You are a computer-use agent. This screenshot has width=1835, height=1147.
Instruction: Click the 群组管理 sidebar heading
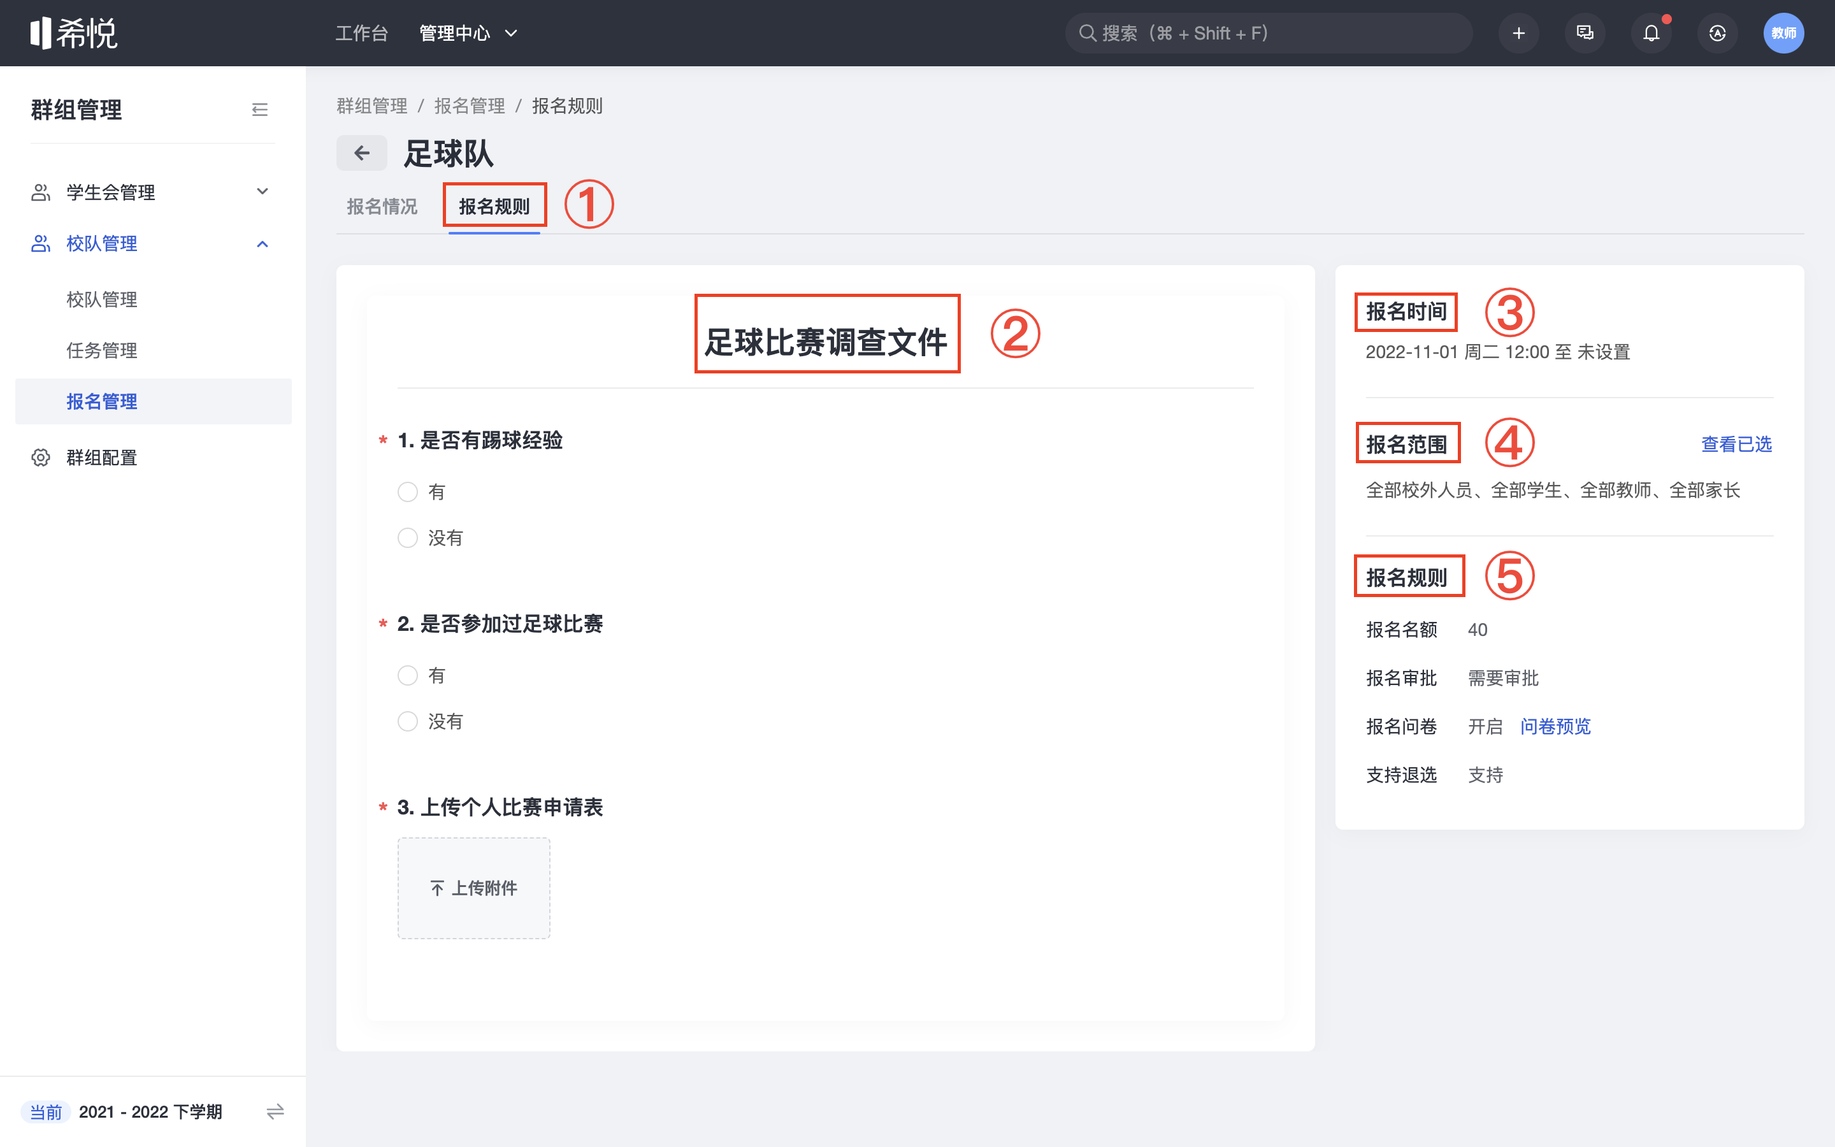point(76,110)
